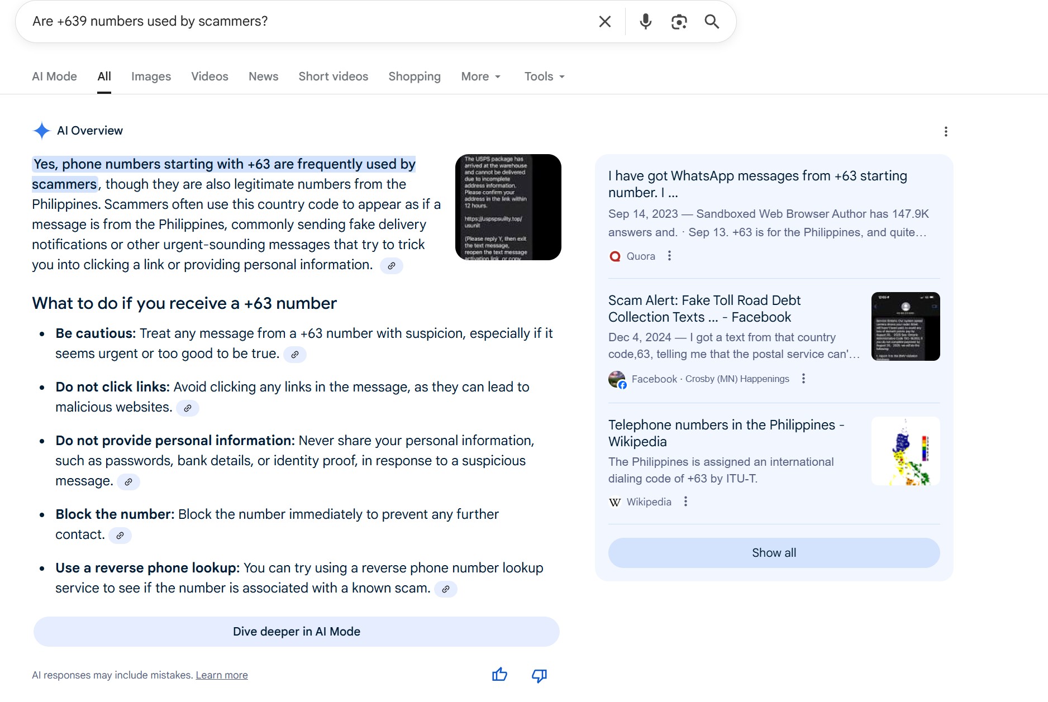Clear the search box text
This screenshot has width=1048, height=702.
coord(604,22)
